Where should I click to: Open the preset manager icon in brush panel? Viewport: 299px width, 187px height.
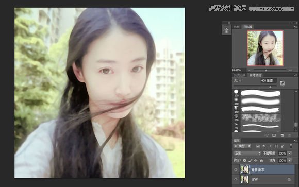click(x=274, y=135)
